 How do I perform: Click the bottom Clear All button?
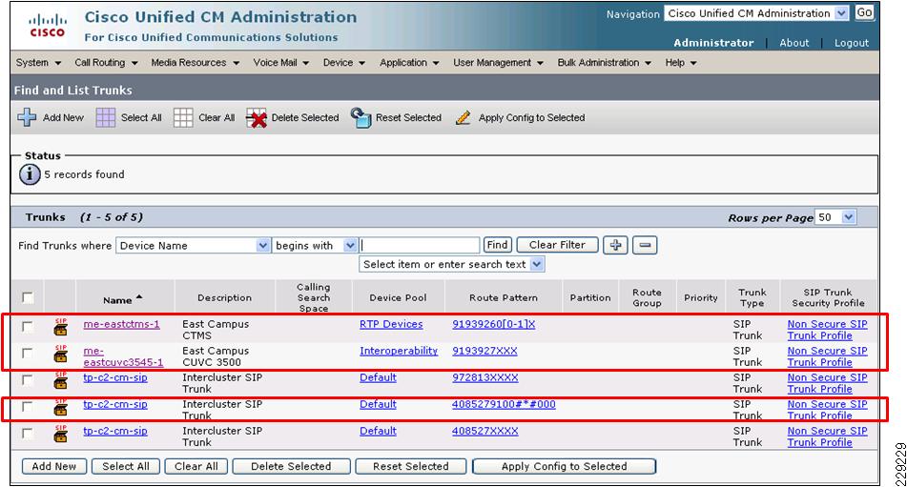[196, 466]
